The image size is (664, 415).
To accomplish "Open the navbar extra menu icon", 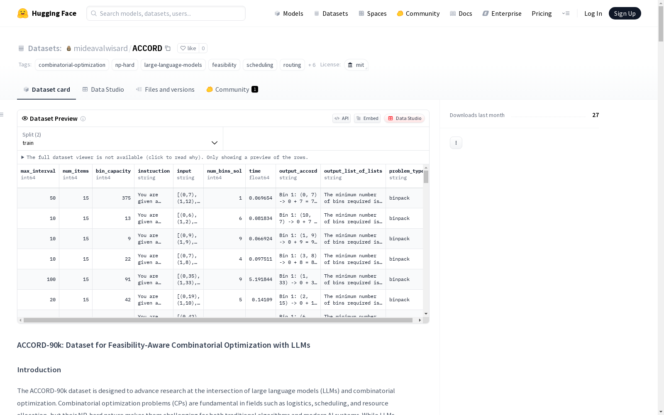I will click(x=566, y=13).
